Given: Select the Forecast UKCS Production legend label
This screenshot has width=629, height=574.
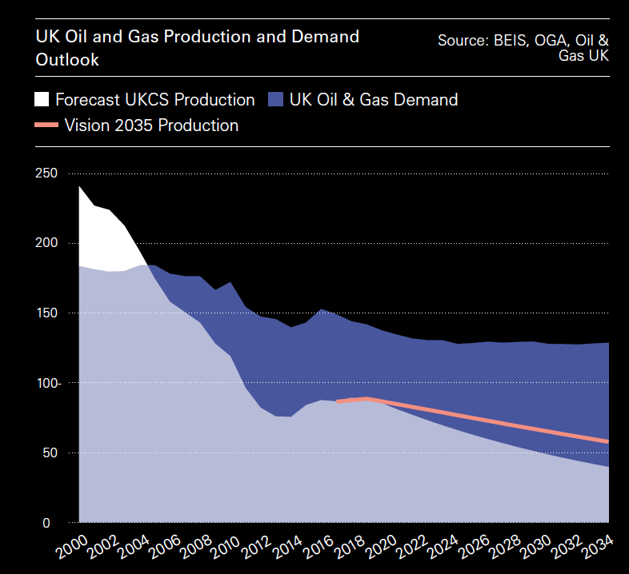Looking at the screenshot, I should click(154, 100).
